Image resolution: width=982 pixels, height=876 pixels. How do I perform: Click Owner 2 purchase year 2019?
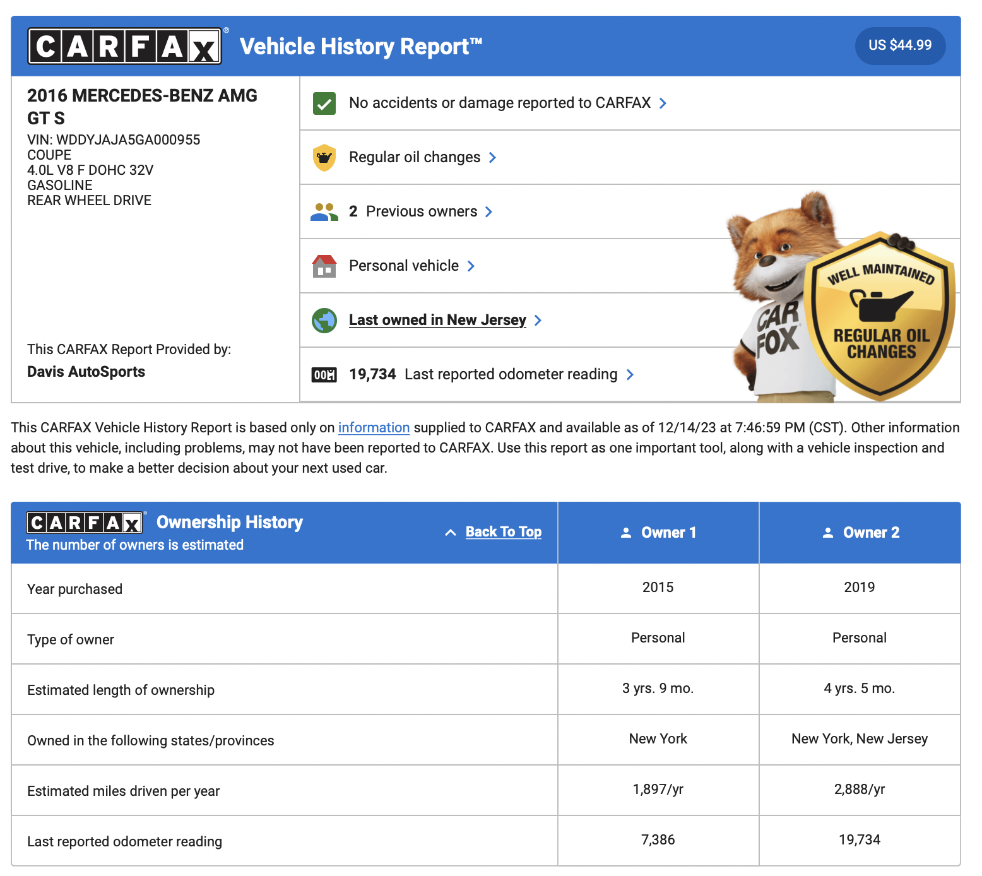[860, 587]
